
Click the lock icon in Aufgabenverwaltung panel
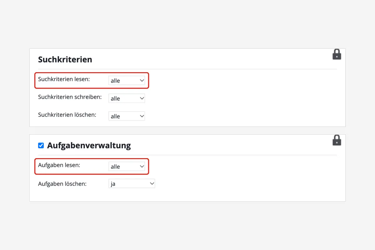pyautogui.click(x=337, y=140)
